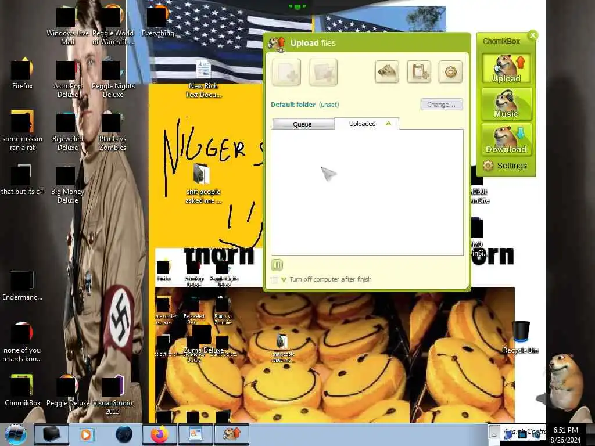Select the AstroPop Deluxe desktop icon
Screen dimensions: 595x446
coord(67,79)
